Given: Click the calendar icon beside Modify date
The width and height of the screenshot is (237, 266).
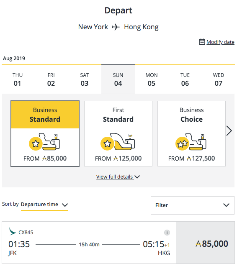Looking at the screenshot, I should tap(202, 42).
